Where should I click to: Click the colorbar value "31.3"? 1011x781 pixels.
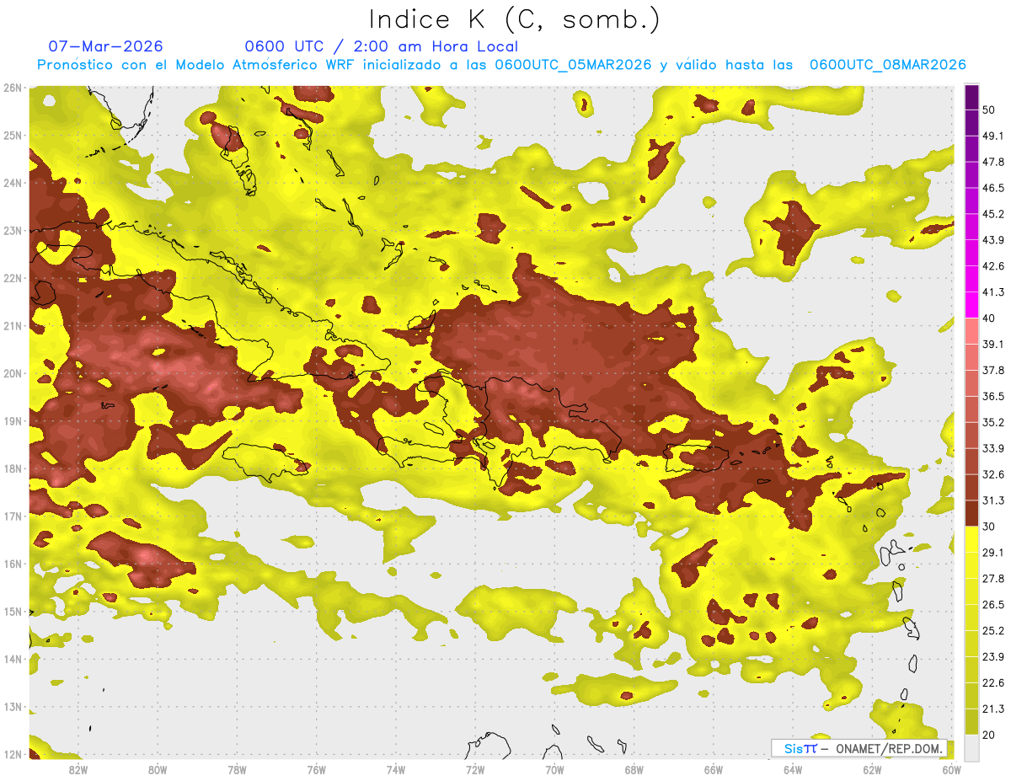coord(993,500)
